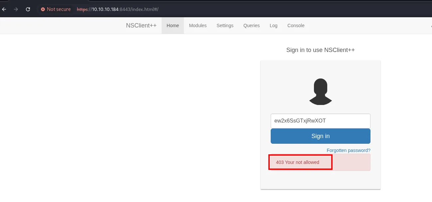This screenshot has width=432, height=202.
Task: Go forward with the browser forward arrow
Action: (16, 9)
